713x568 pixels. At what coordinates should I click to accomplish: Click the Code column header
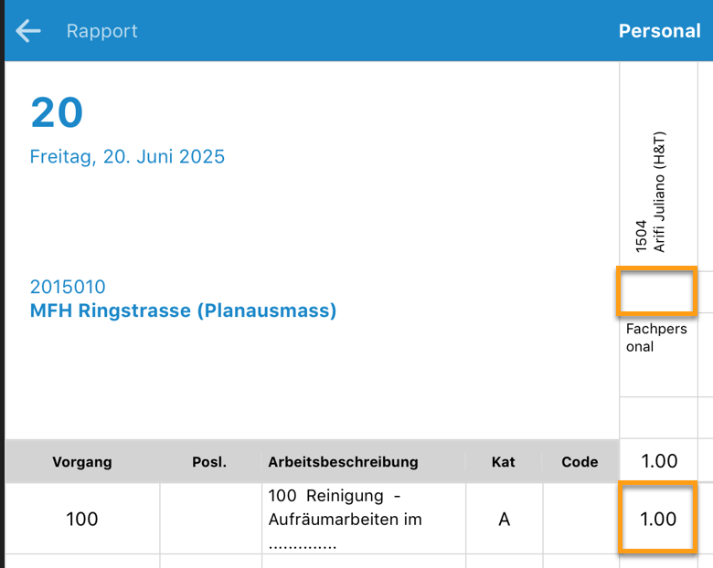(580, 462)
